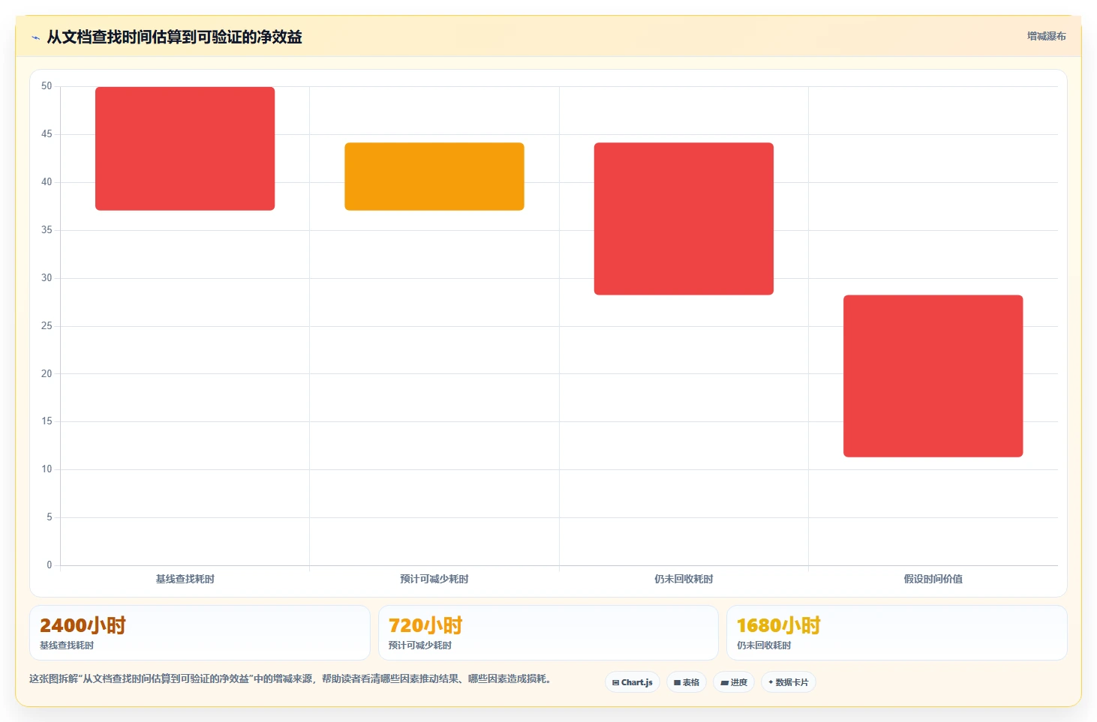Click the 720小时 KPI card

coord(548,633)
